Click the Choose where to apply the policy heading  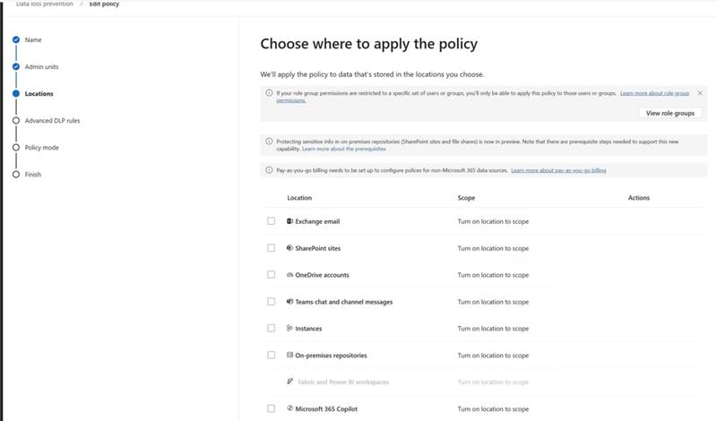[x=369, y=44]
